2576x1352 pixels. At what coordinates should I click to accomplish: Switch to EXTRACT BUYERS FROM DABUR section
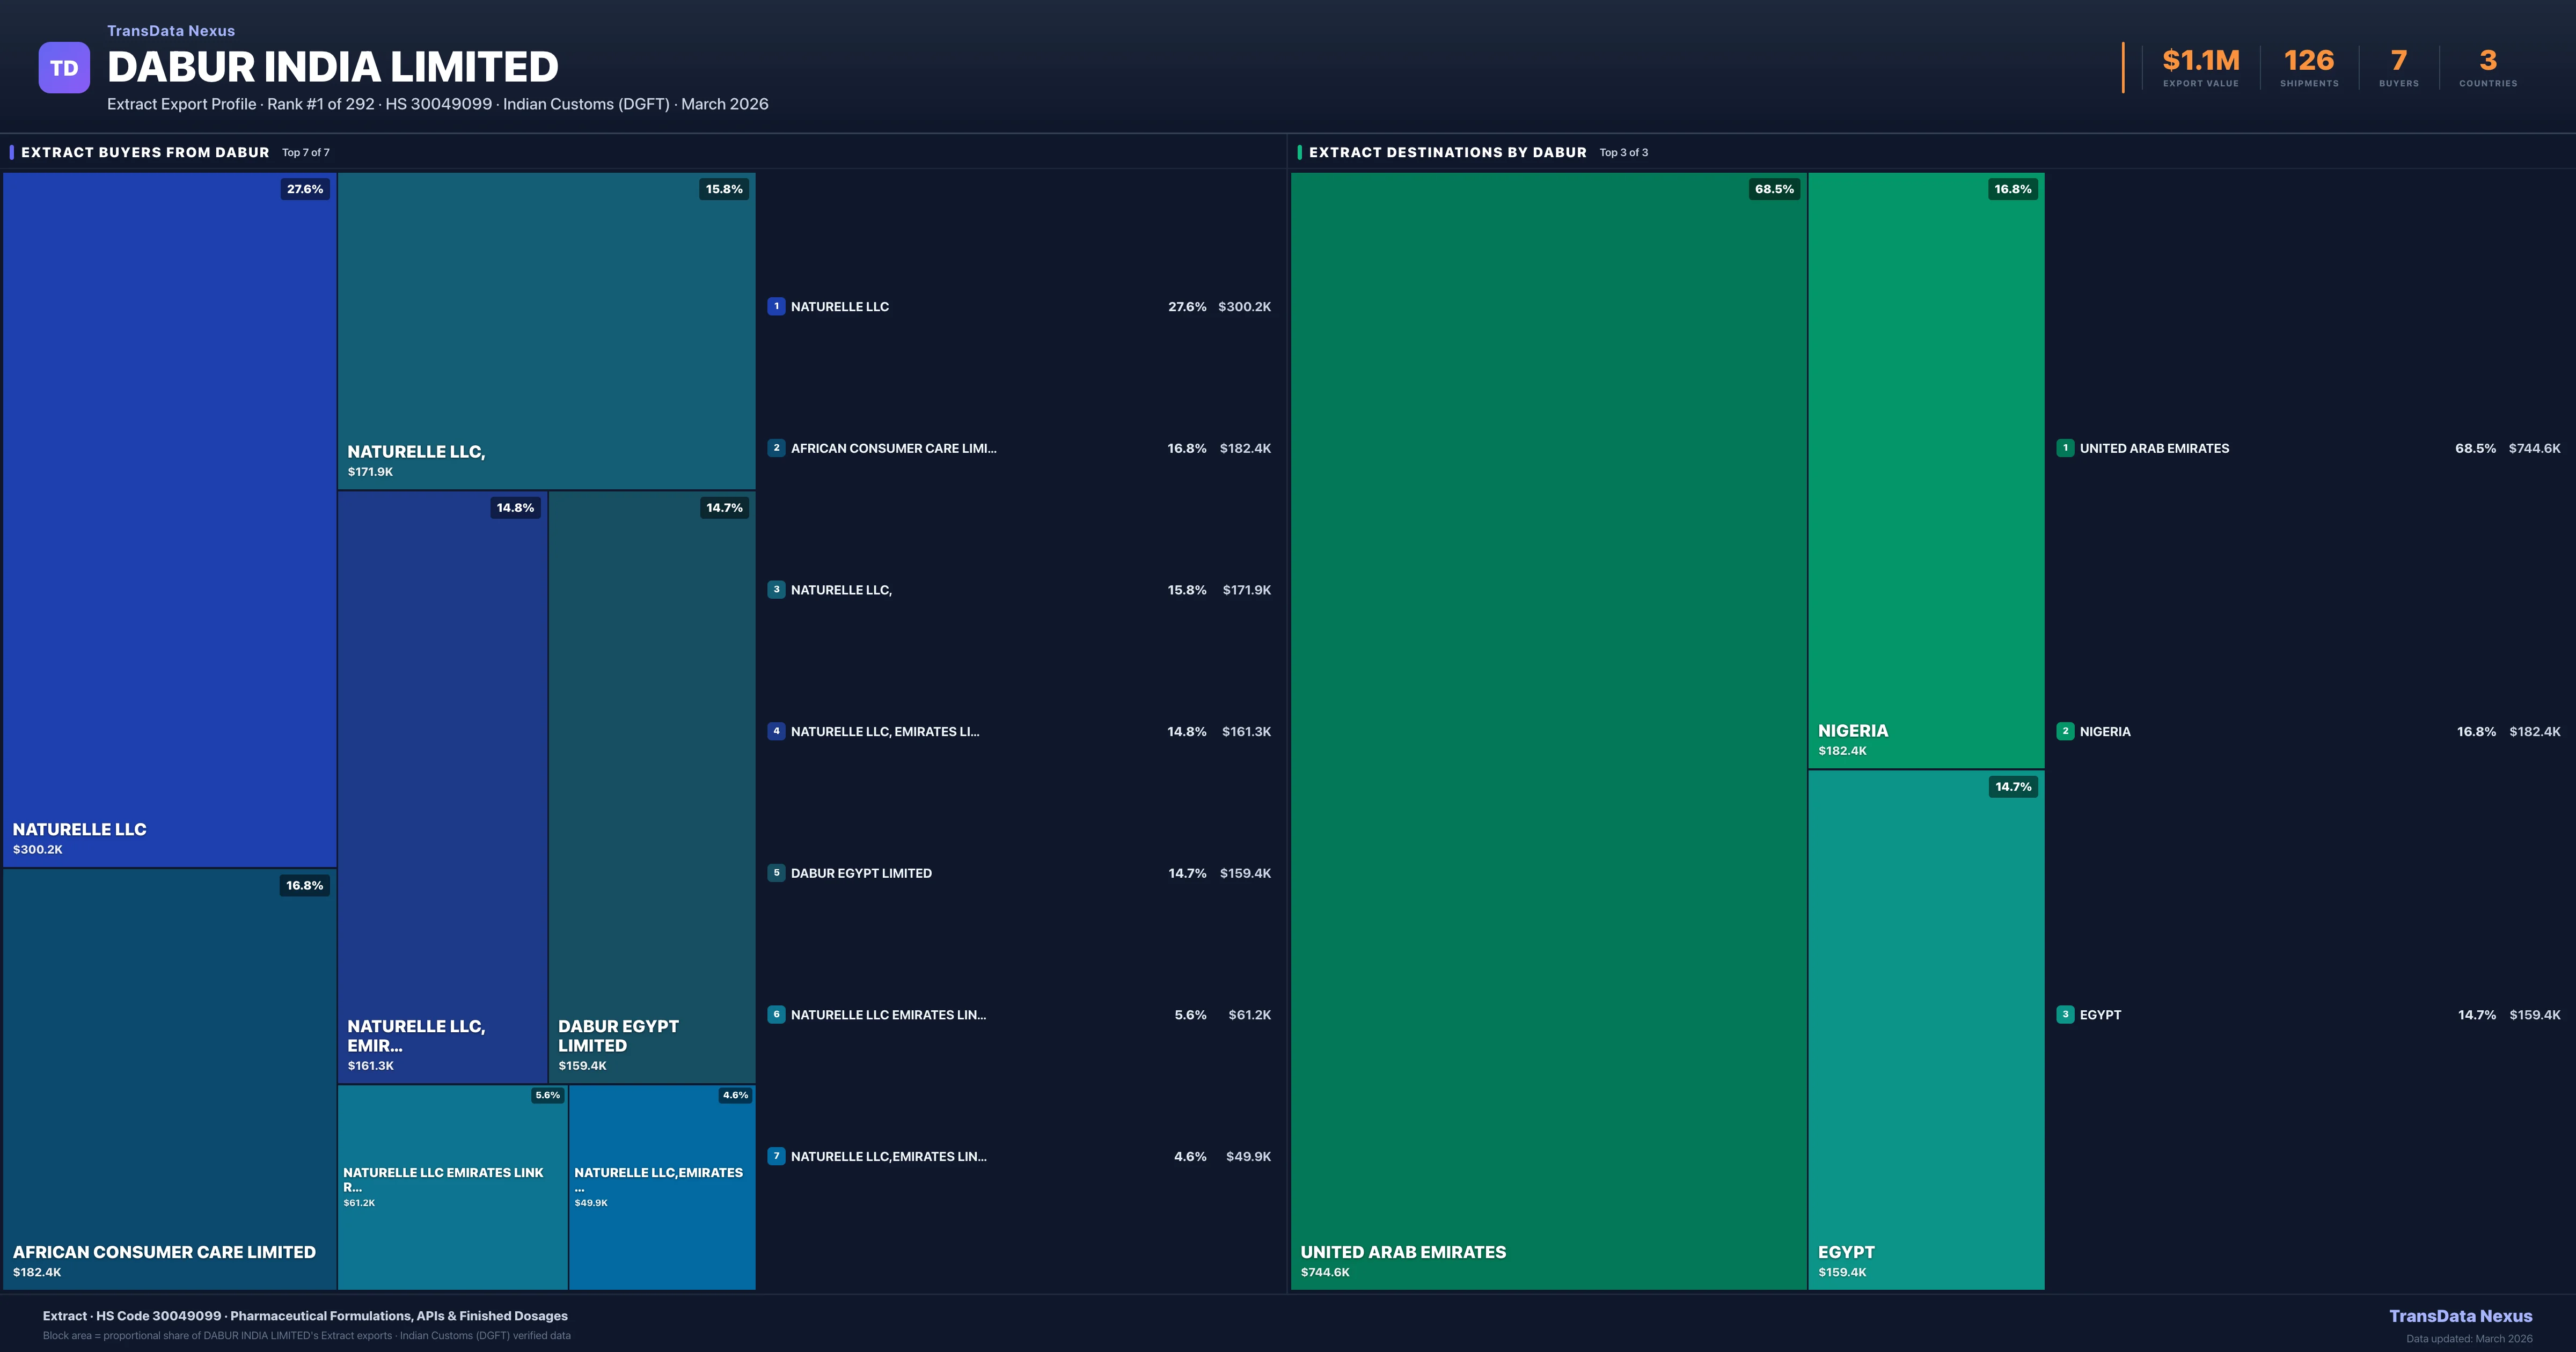[144, 152]
